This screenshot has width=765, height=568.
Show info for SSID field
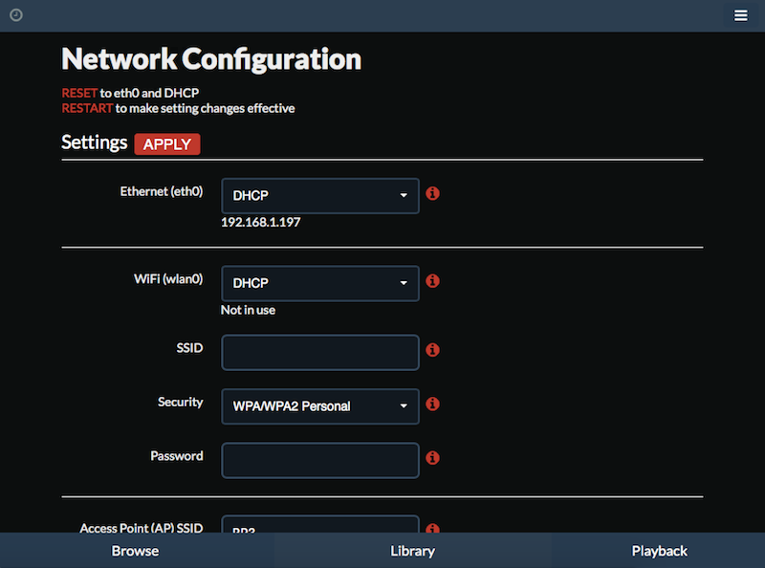[432, 350]
